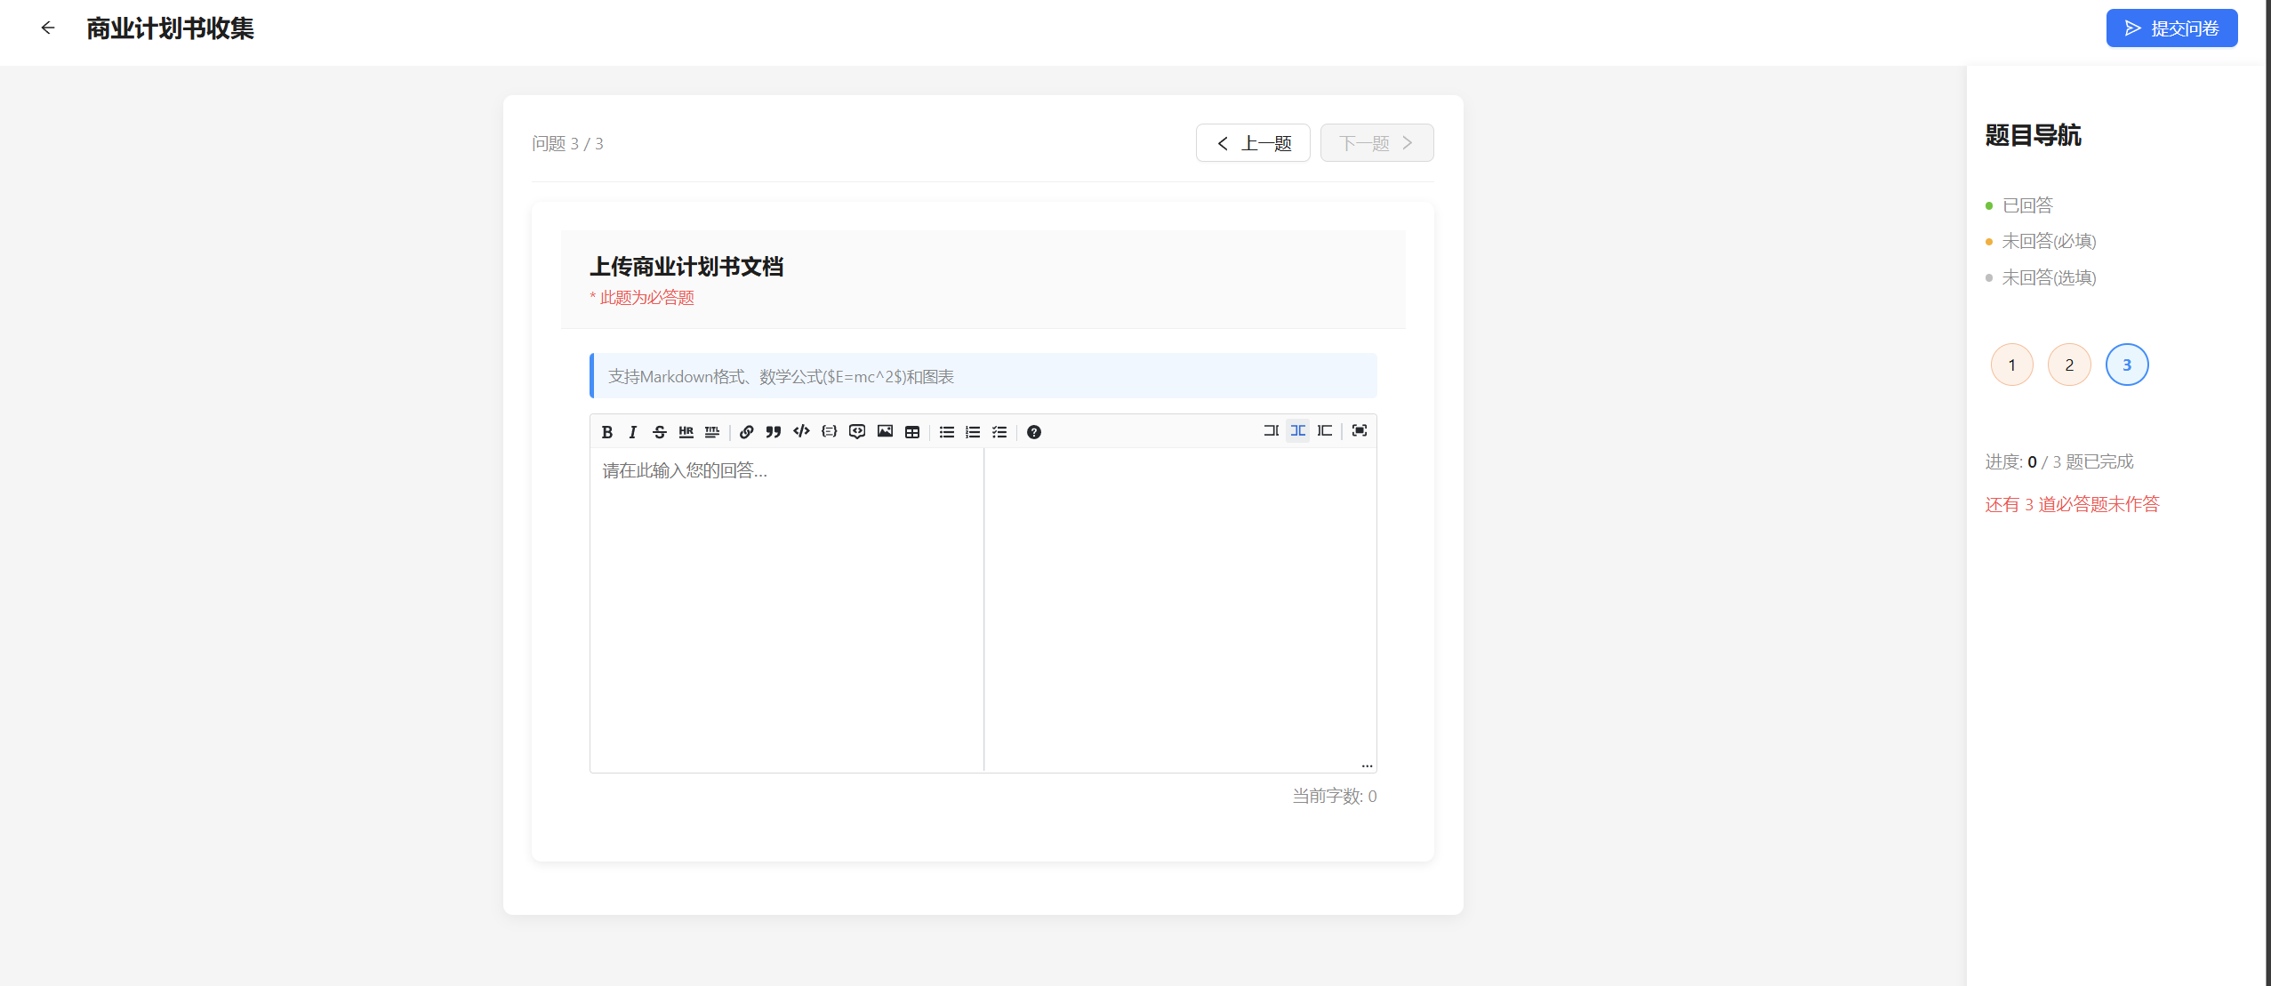Expand the editor options via ellipsis
Image resolution: width=2271 pixels, height=986 pixels.
click(x=1367, y=765)
